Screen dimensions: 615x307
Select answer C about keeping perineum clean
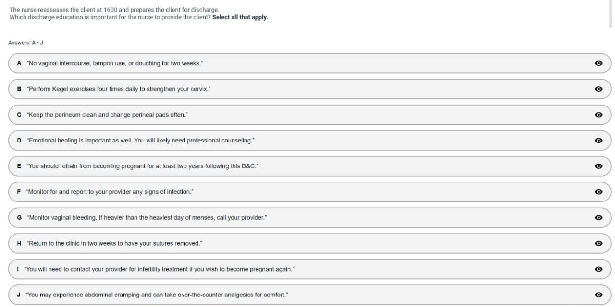click(108, 115)
